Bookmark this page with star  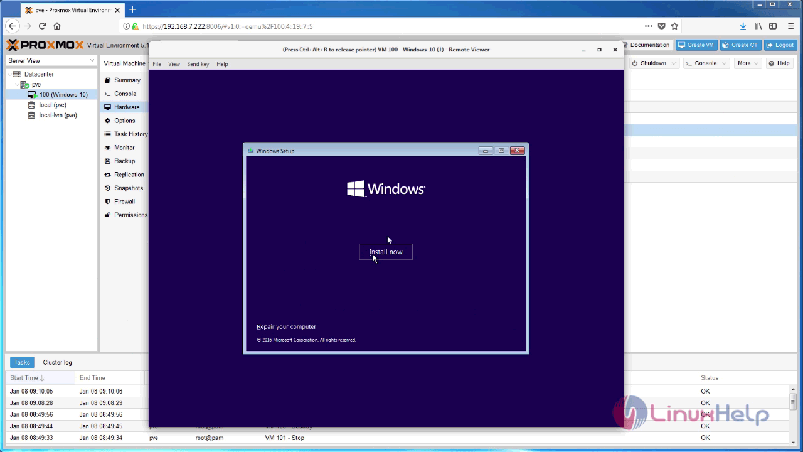(x=674, y=26)
